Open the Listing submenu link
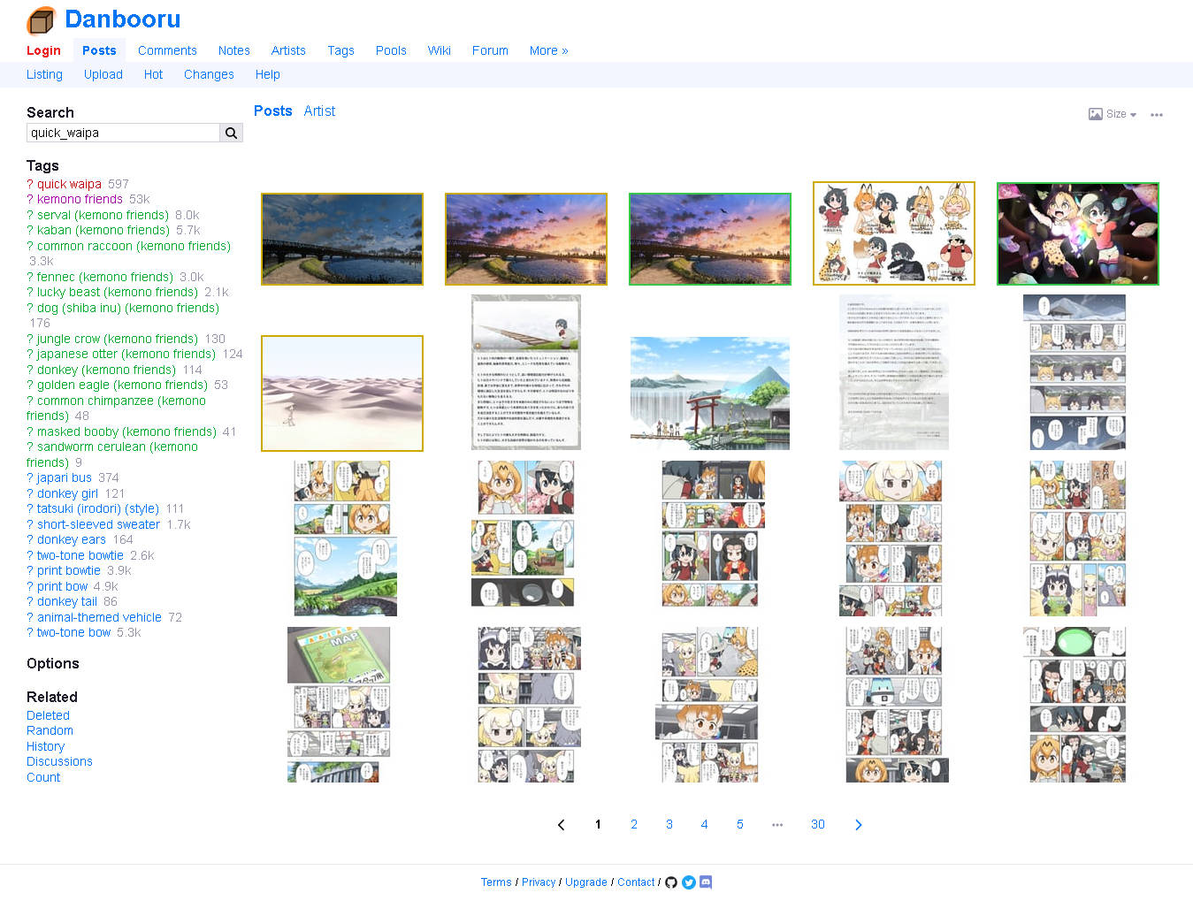1193x901 pixels. pos(44,74)
